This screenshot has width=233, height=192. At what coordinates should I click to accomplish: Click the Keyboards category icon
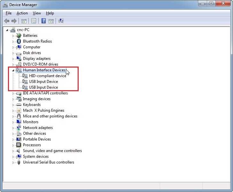pos(19,105)
